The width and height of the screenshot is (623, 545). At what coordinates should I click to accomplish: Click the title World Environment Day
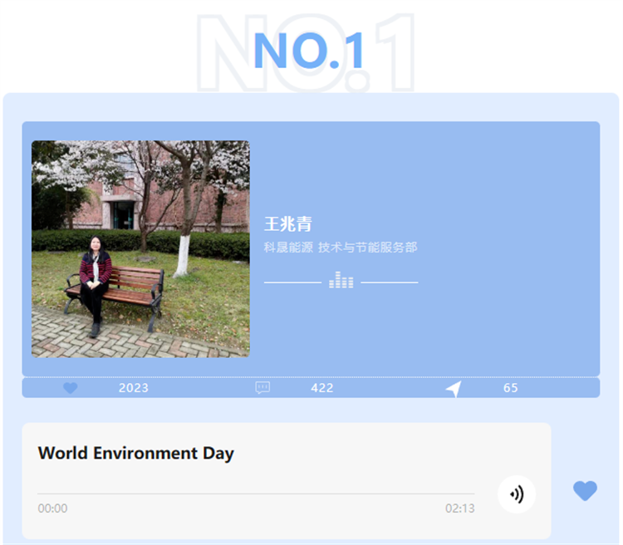tap(136, 453)
